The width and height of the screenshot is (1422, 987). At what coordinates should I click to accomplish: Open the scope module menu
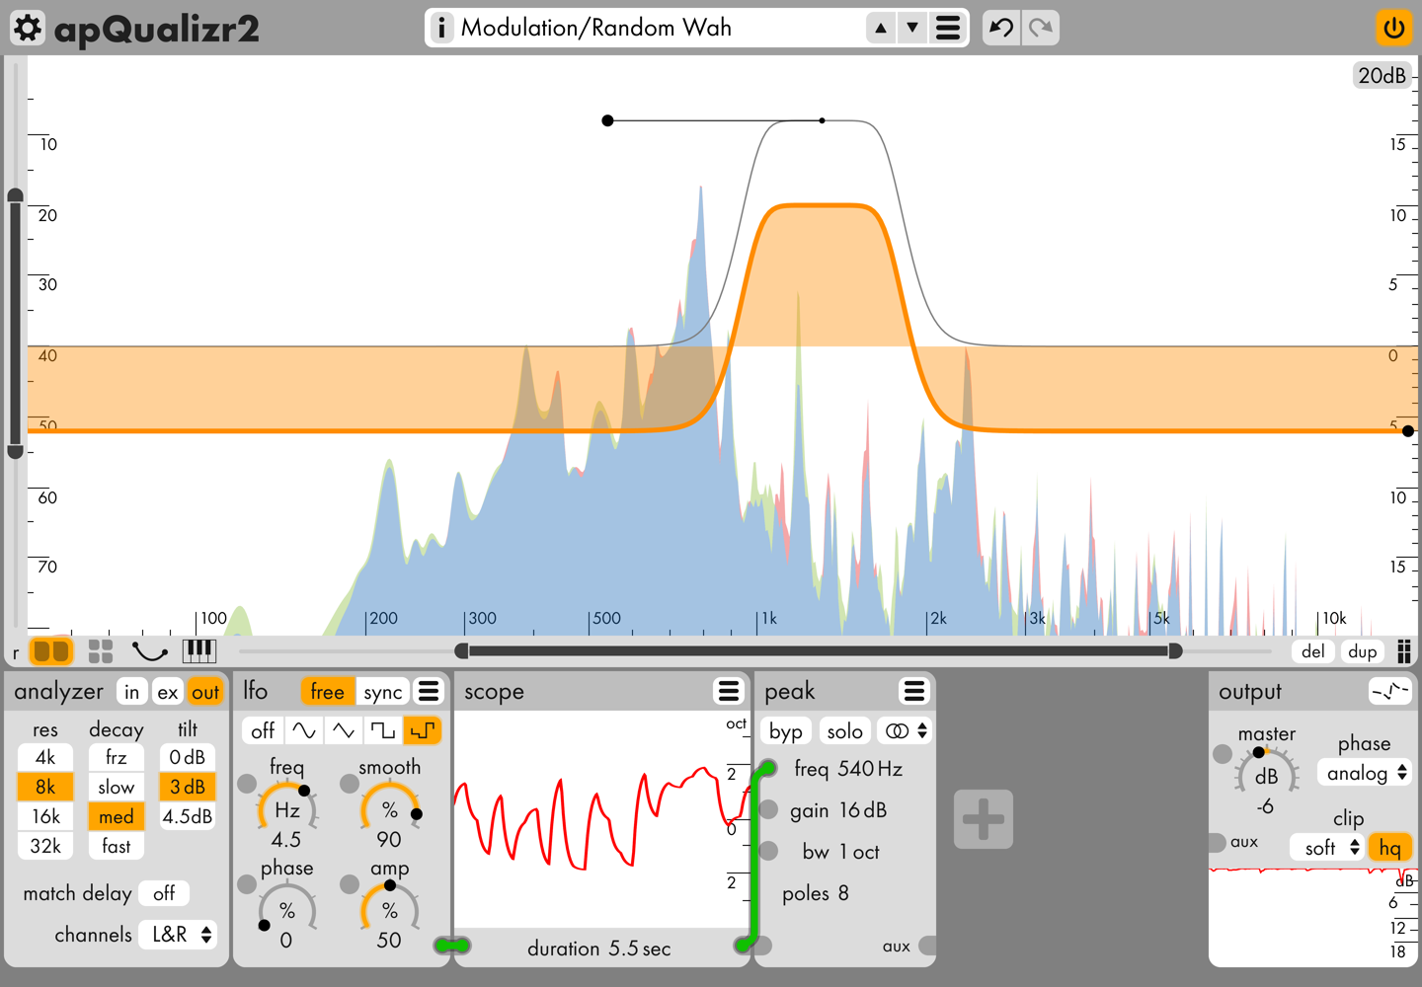[729, 691]
